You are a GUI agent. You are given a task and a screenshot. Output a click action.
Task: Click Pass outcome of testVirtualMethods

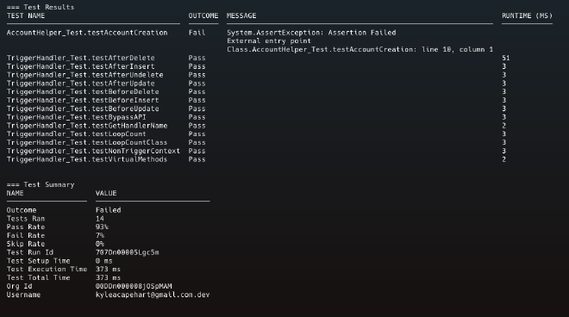click(197, 159)
